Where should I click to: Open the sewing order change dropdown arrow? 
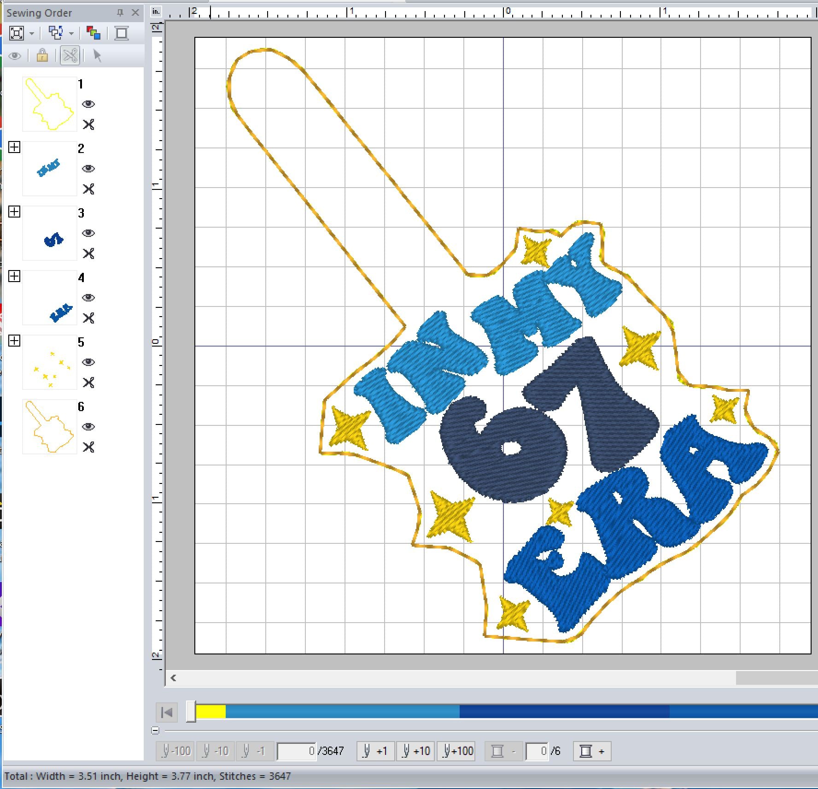[71, 34]
